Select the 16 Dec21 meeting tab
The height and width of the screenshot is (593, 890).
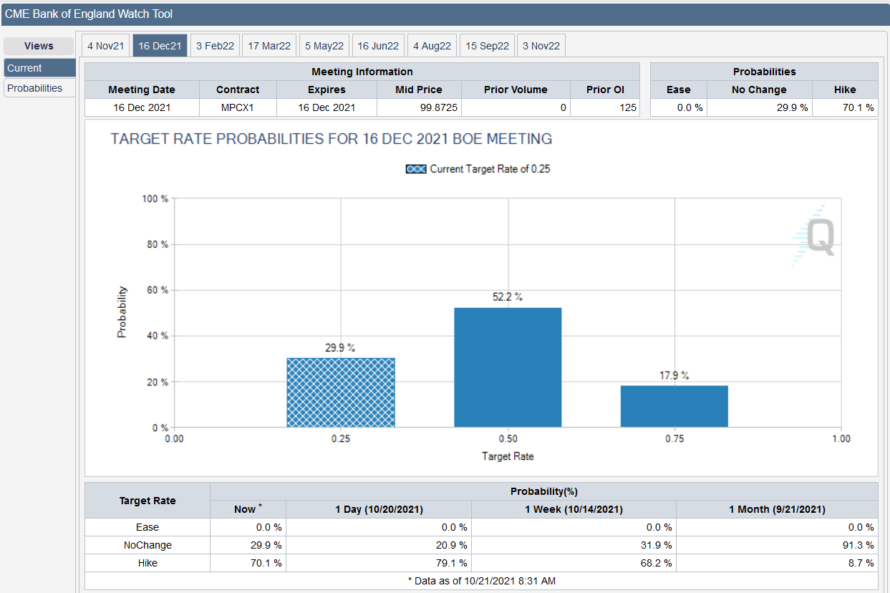point(160,46)
